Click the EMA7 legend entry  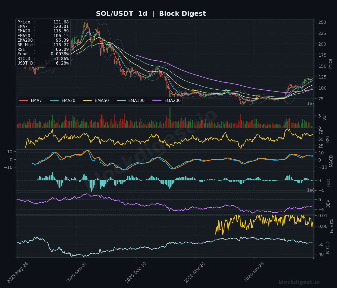click(x=31, y=100)
